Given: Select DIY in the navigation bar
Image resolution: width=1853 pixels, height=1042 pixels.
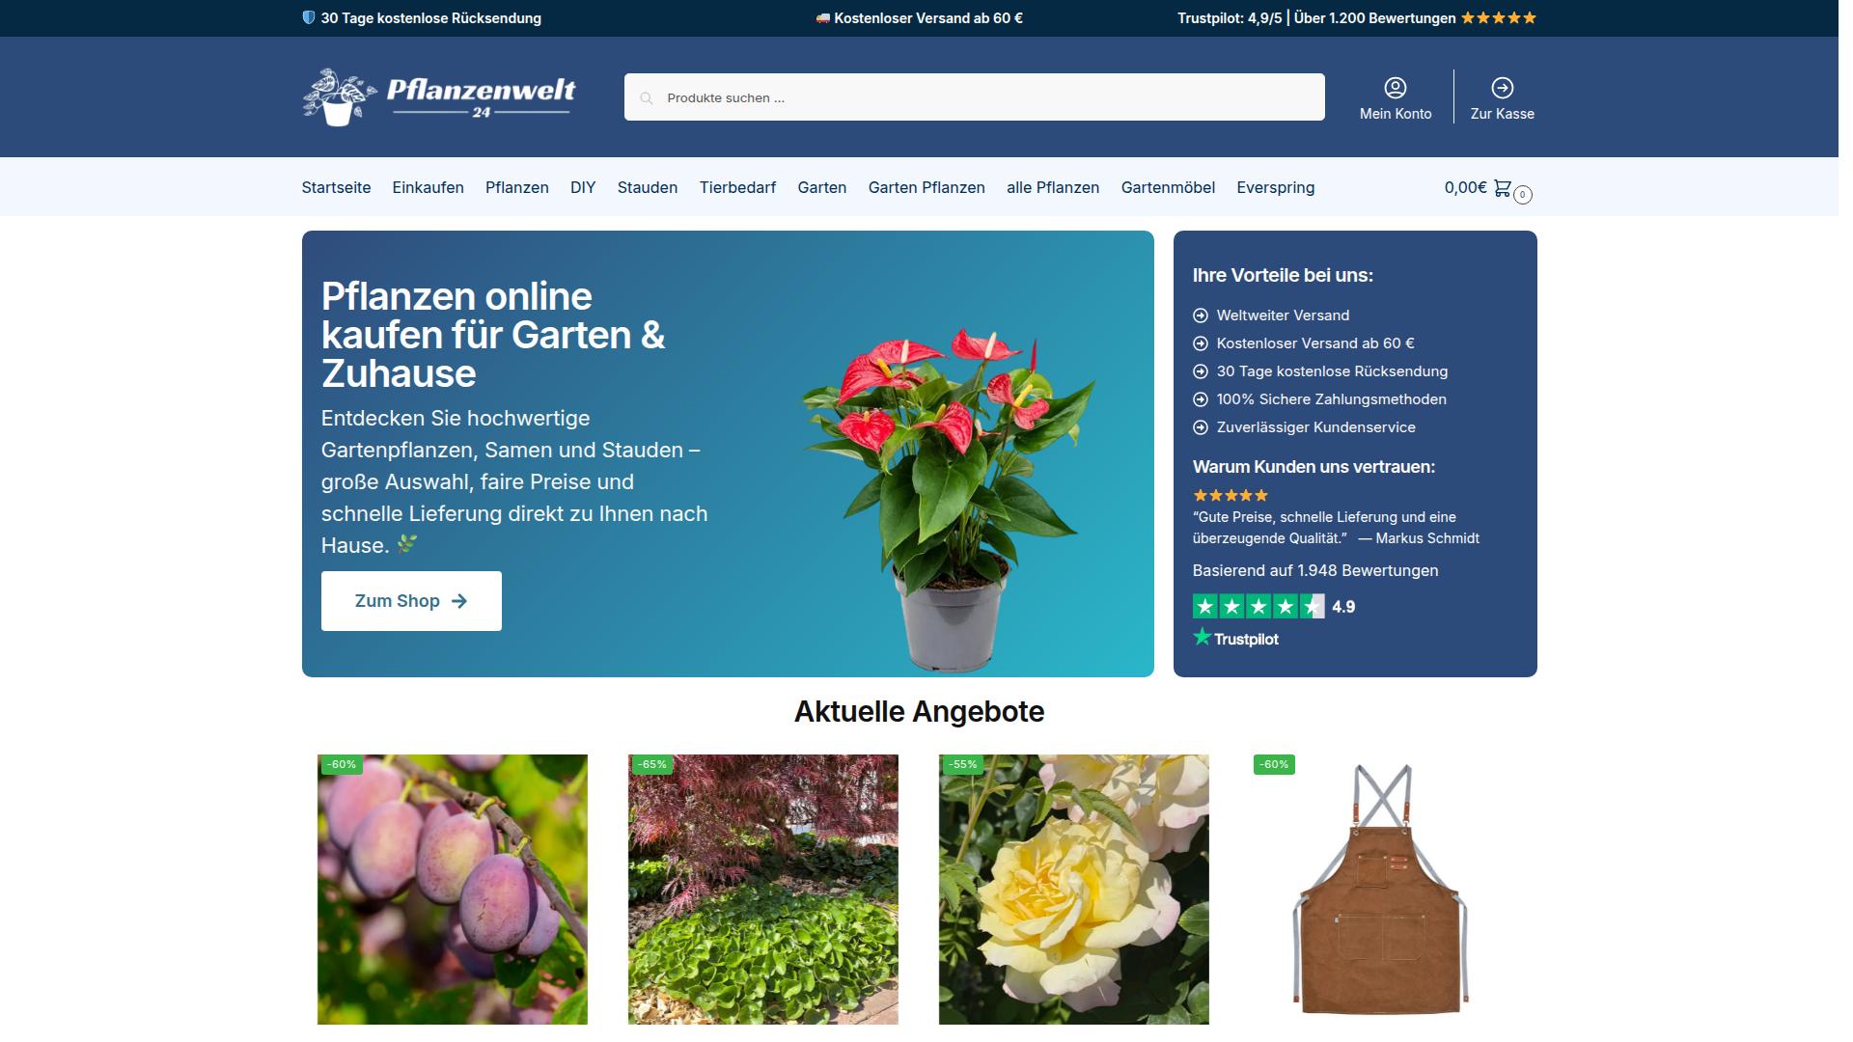Looking at the screenshot, I should [583, 187].
